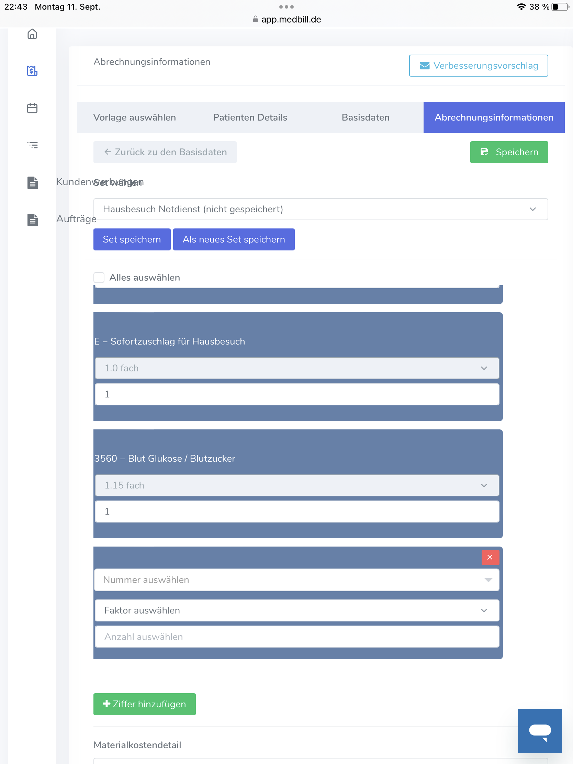Click Als neues Set speichern button
The height and width of the screenshot is (764, 573).
point(234,239)
